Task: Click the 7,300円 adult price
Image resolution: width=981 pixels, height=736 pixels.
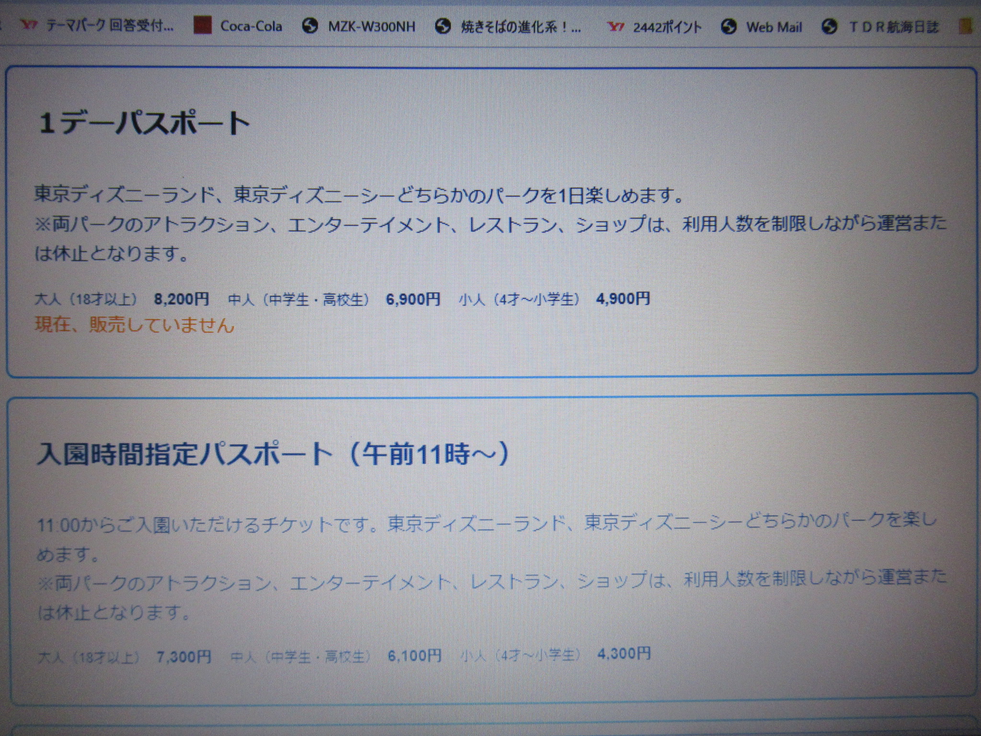Action: pyautogui.click(x=183, y=656)
